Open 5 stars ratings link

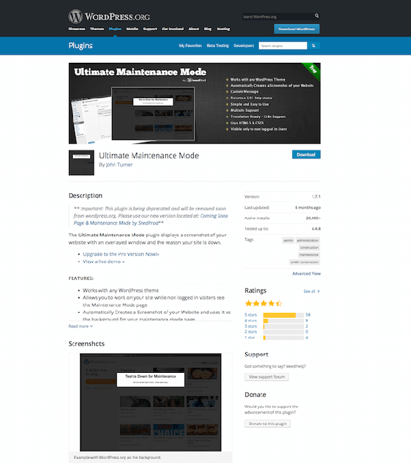coord(251,315)
